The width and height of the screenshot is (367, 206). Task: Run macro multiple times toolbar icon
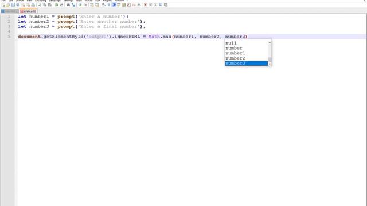coord(161,5)
